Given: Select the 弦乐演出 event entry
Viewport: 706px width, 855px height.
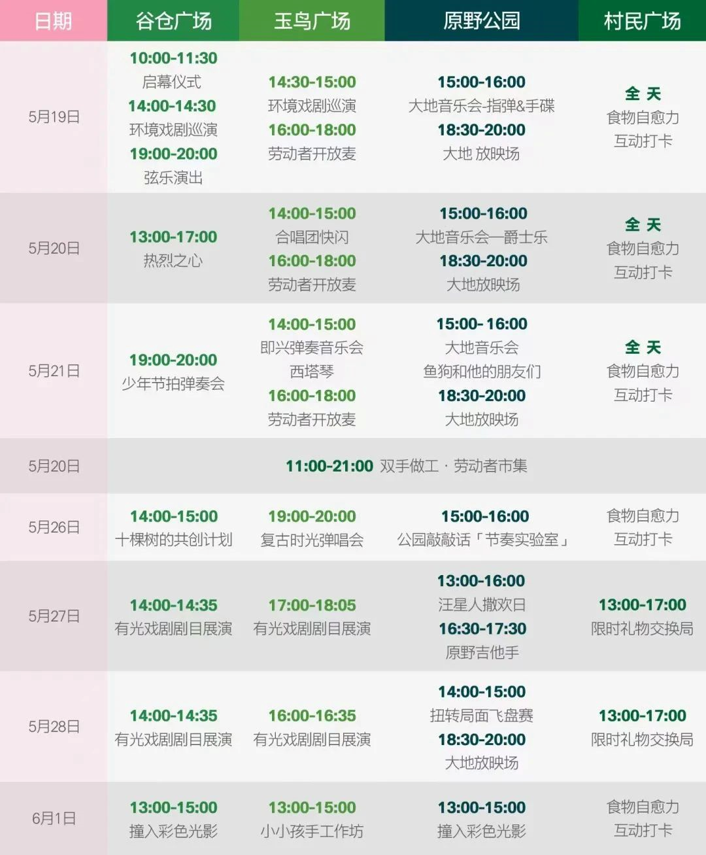Looking at the screenshot, I should pyautogui.click(x=173, y=177).
